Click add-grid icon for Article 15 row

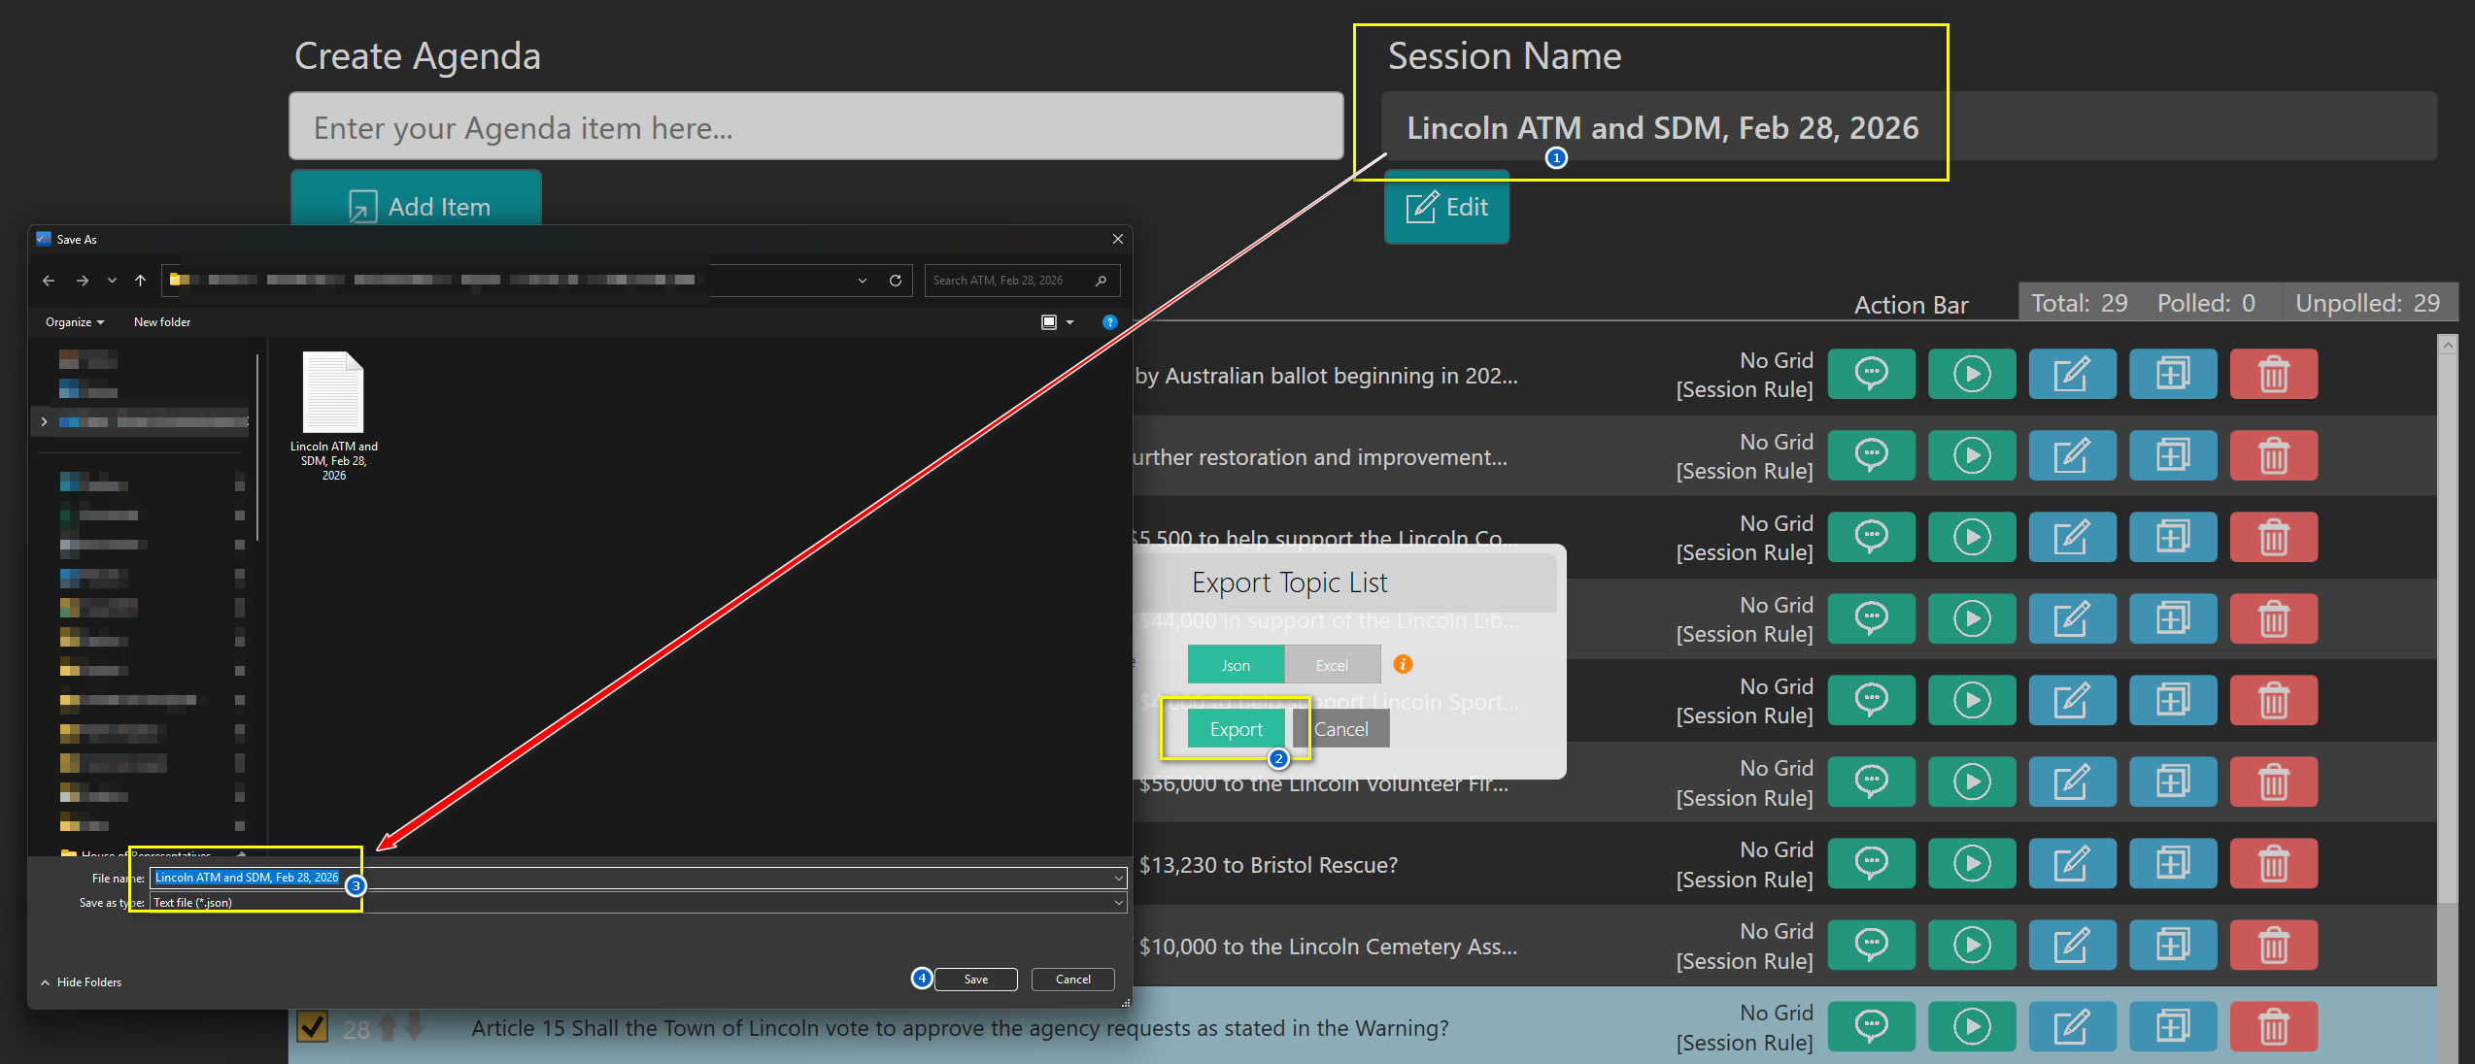click(x=2172, y=1026)
